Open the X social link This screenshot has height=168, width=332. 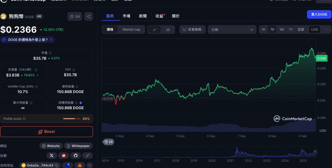(x=52, y=156)
